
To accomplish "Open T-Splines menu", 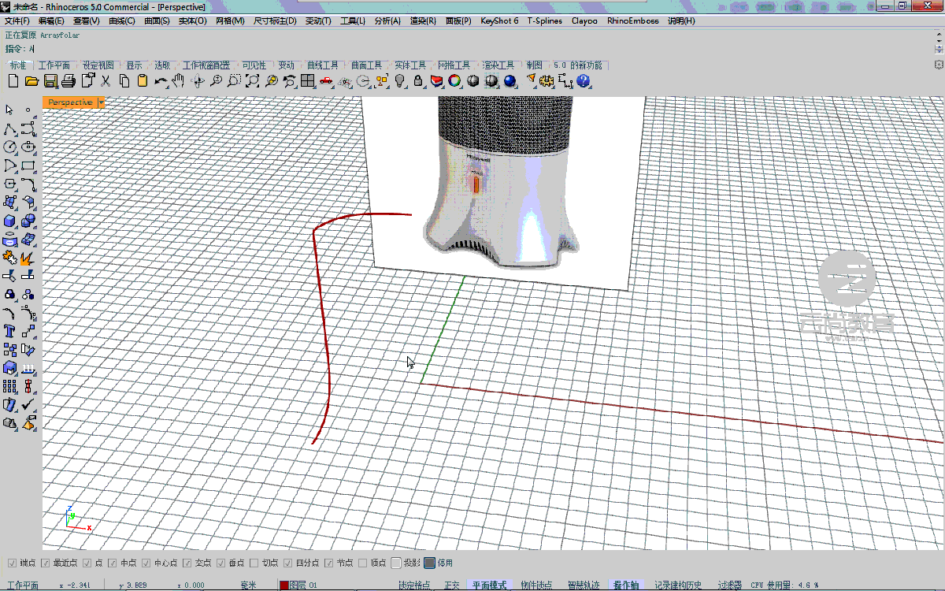I will (x=545, y=20).
